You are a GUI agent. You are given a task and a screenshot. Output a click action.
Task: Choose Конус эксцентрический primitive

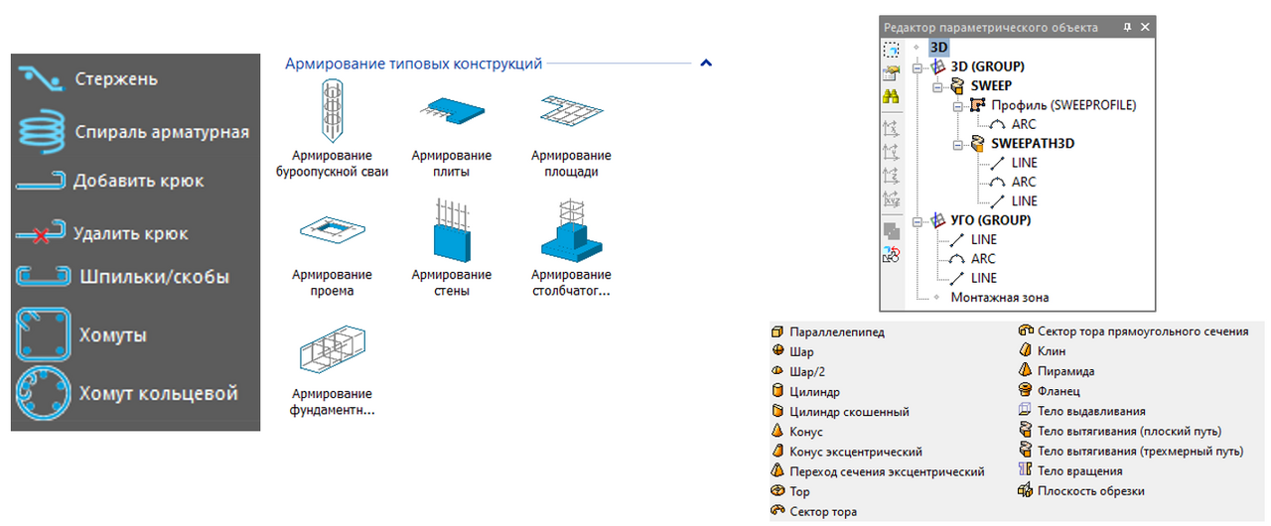[847, 452]
